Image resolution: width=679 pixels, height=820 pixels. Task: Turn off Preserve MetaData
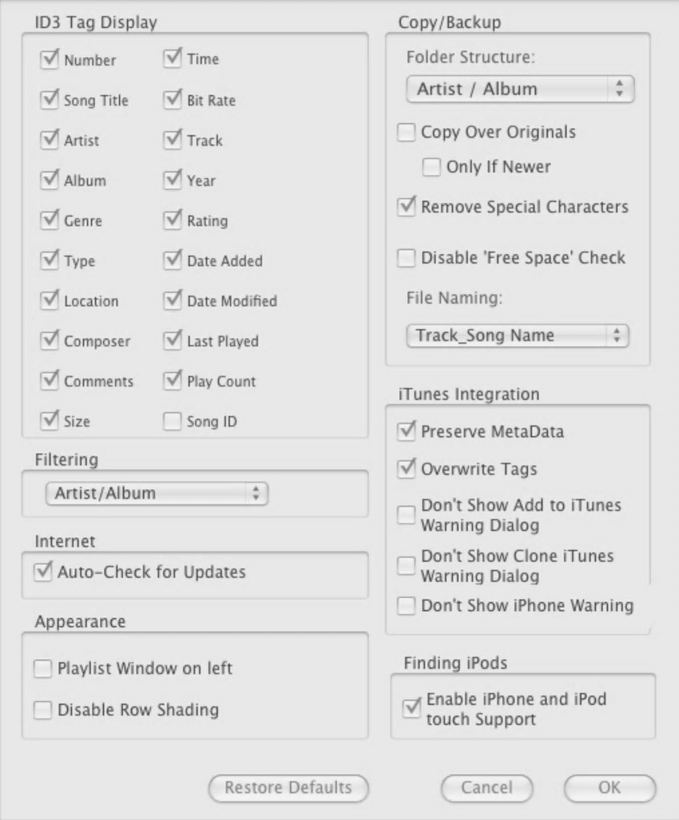click(406, 432)
